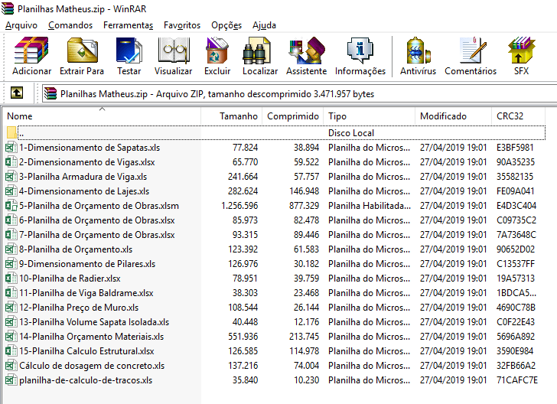Sort by the Tipo column header
The height and width of the screenshot is (404, 557).
point(369,116)
